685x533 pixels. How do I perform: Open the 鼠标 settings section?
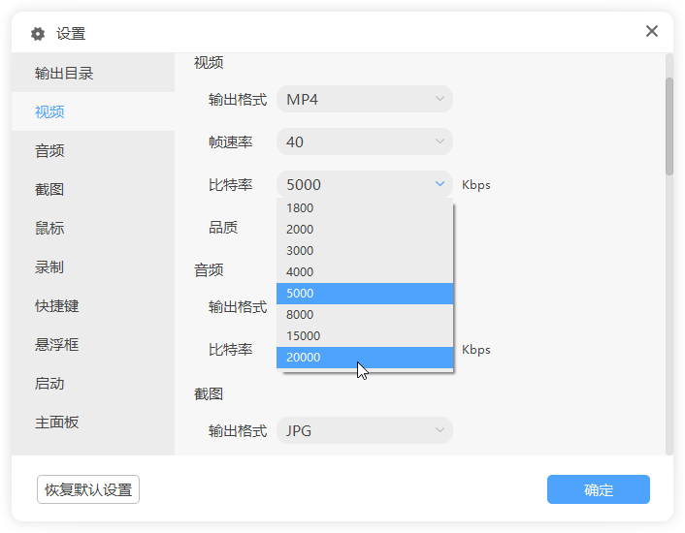(x=49, y=229)
